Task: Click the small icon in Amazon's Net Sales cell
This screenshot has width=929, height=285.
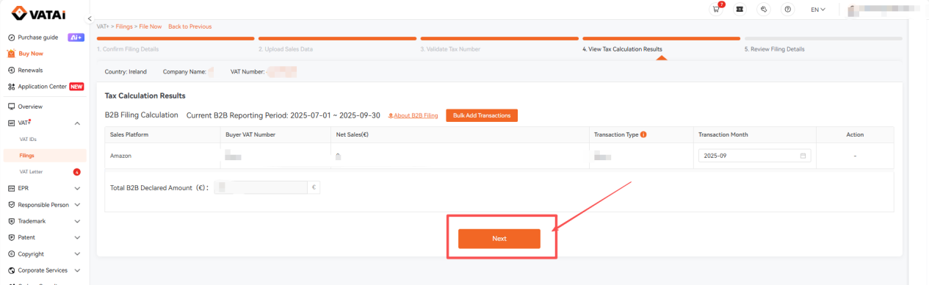Action: tap(338, 156)
